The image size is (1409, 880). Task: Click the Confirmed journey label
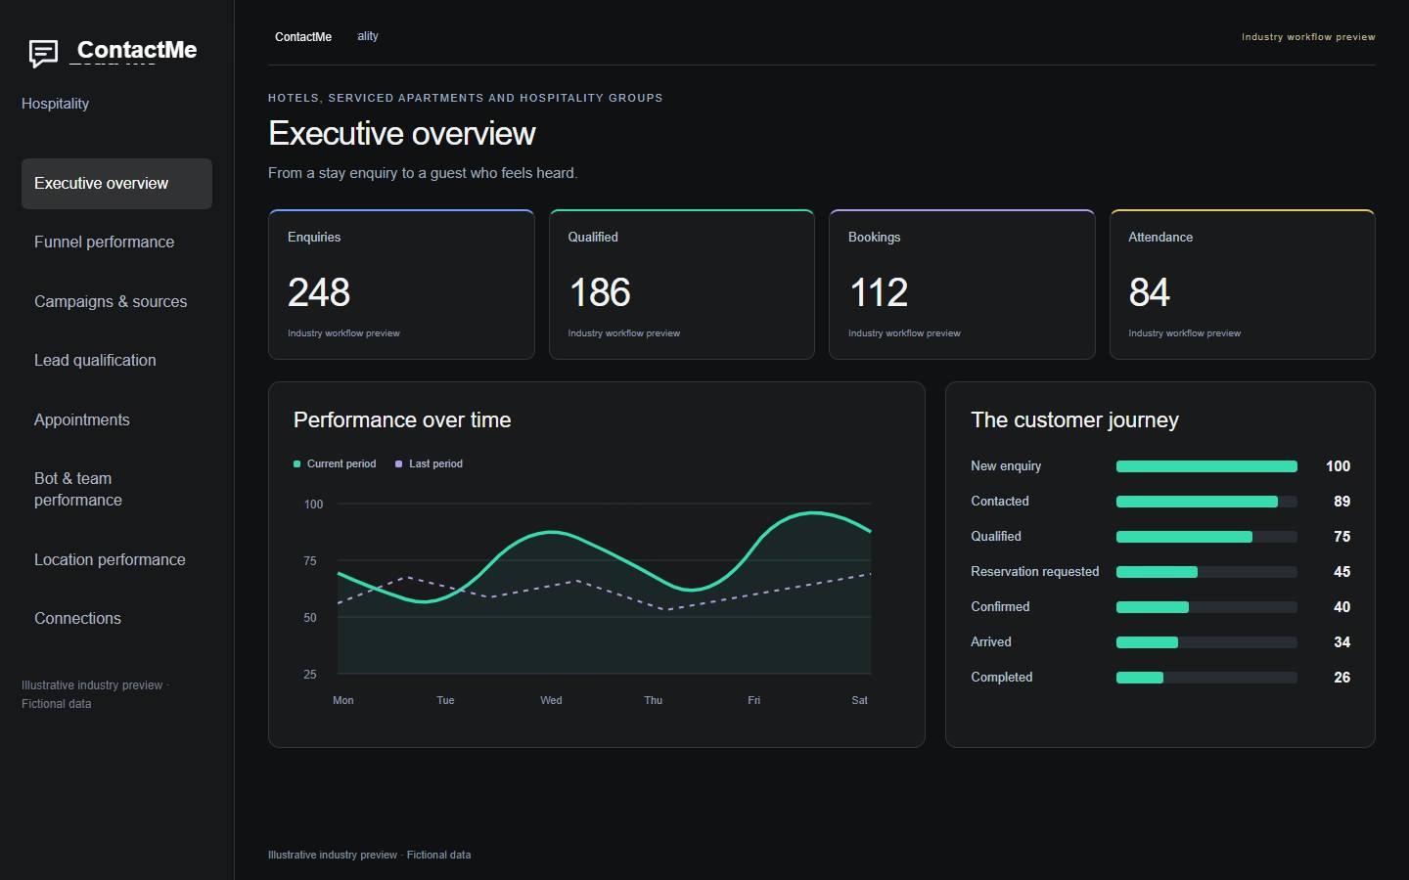(x=1000, y=607)
